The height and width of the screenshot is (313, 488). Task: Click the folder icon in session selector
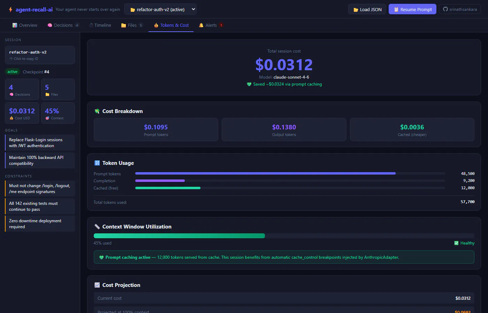pos(132,10)
